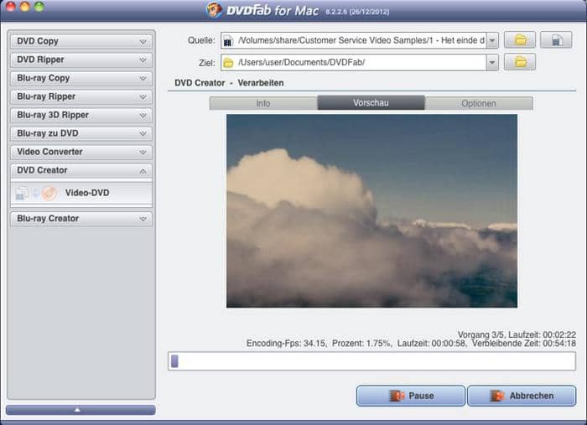This screenshot has height=425, width=587.
Task: Click the 'Verbleibende Zeit: 00:54:18' text
Action: [524, 343]
